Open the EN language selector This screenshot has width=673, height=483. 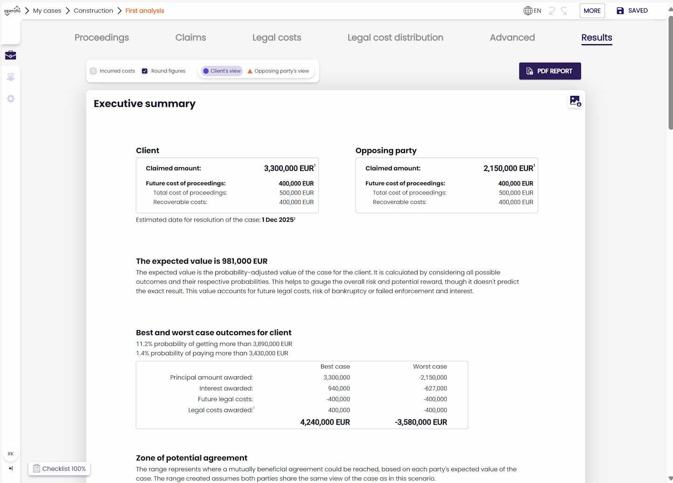[532, 11]
